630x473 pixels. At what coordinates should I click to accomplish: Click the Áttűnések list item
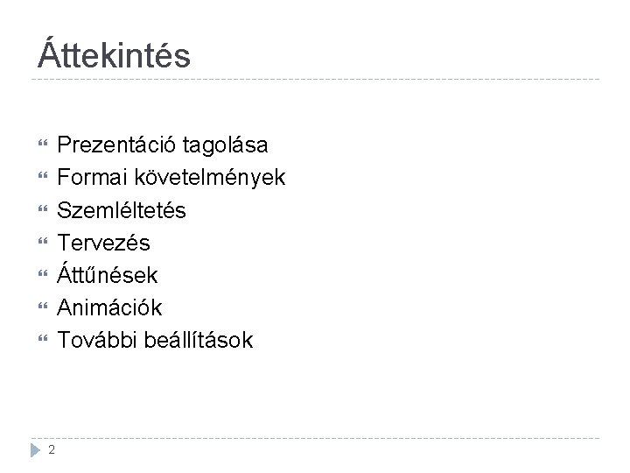(108, 275)
